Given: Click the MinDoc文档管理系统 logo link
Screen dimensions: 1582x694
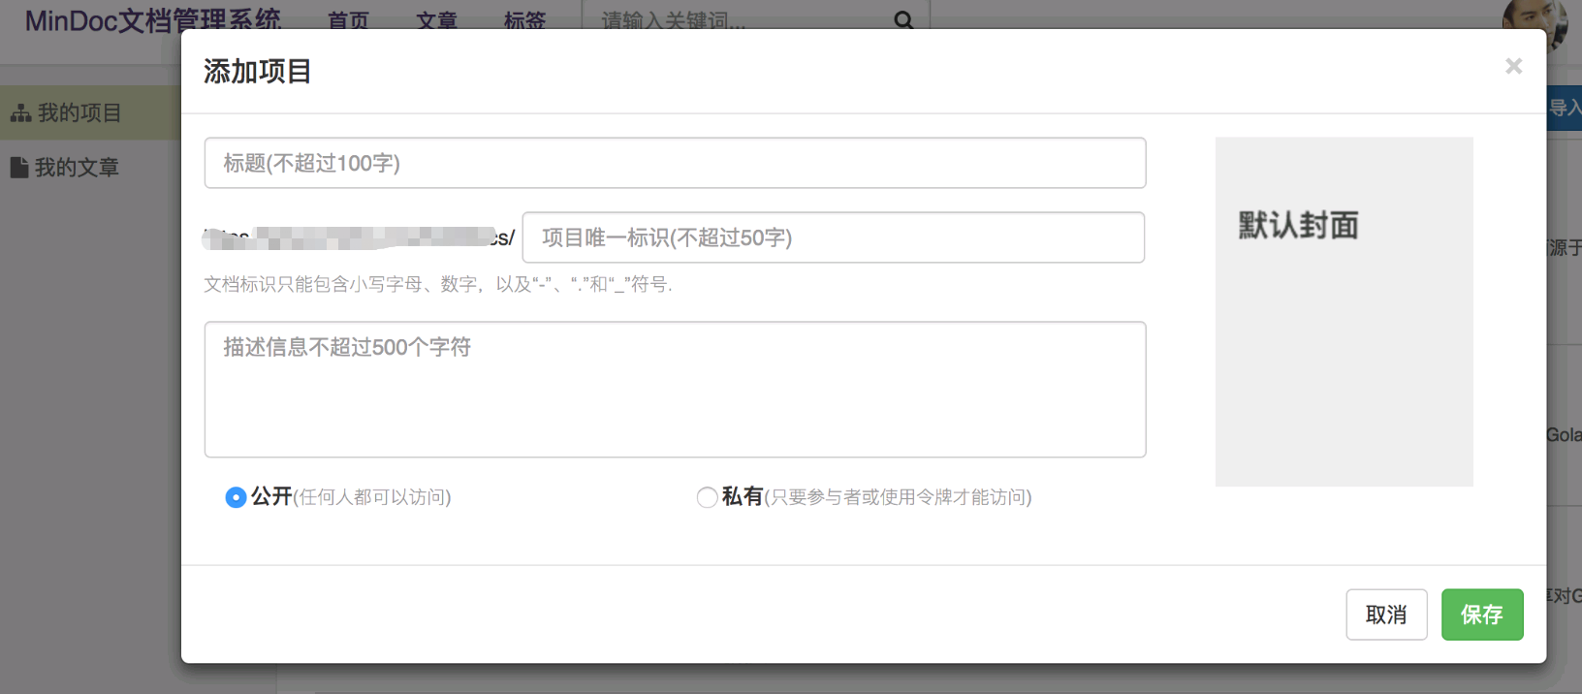Looking at the screenshot, I should (152, 20).
